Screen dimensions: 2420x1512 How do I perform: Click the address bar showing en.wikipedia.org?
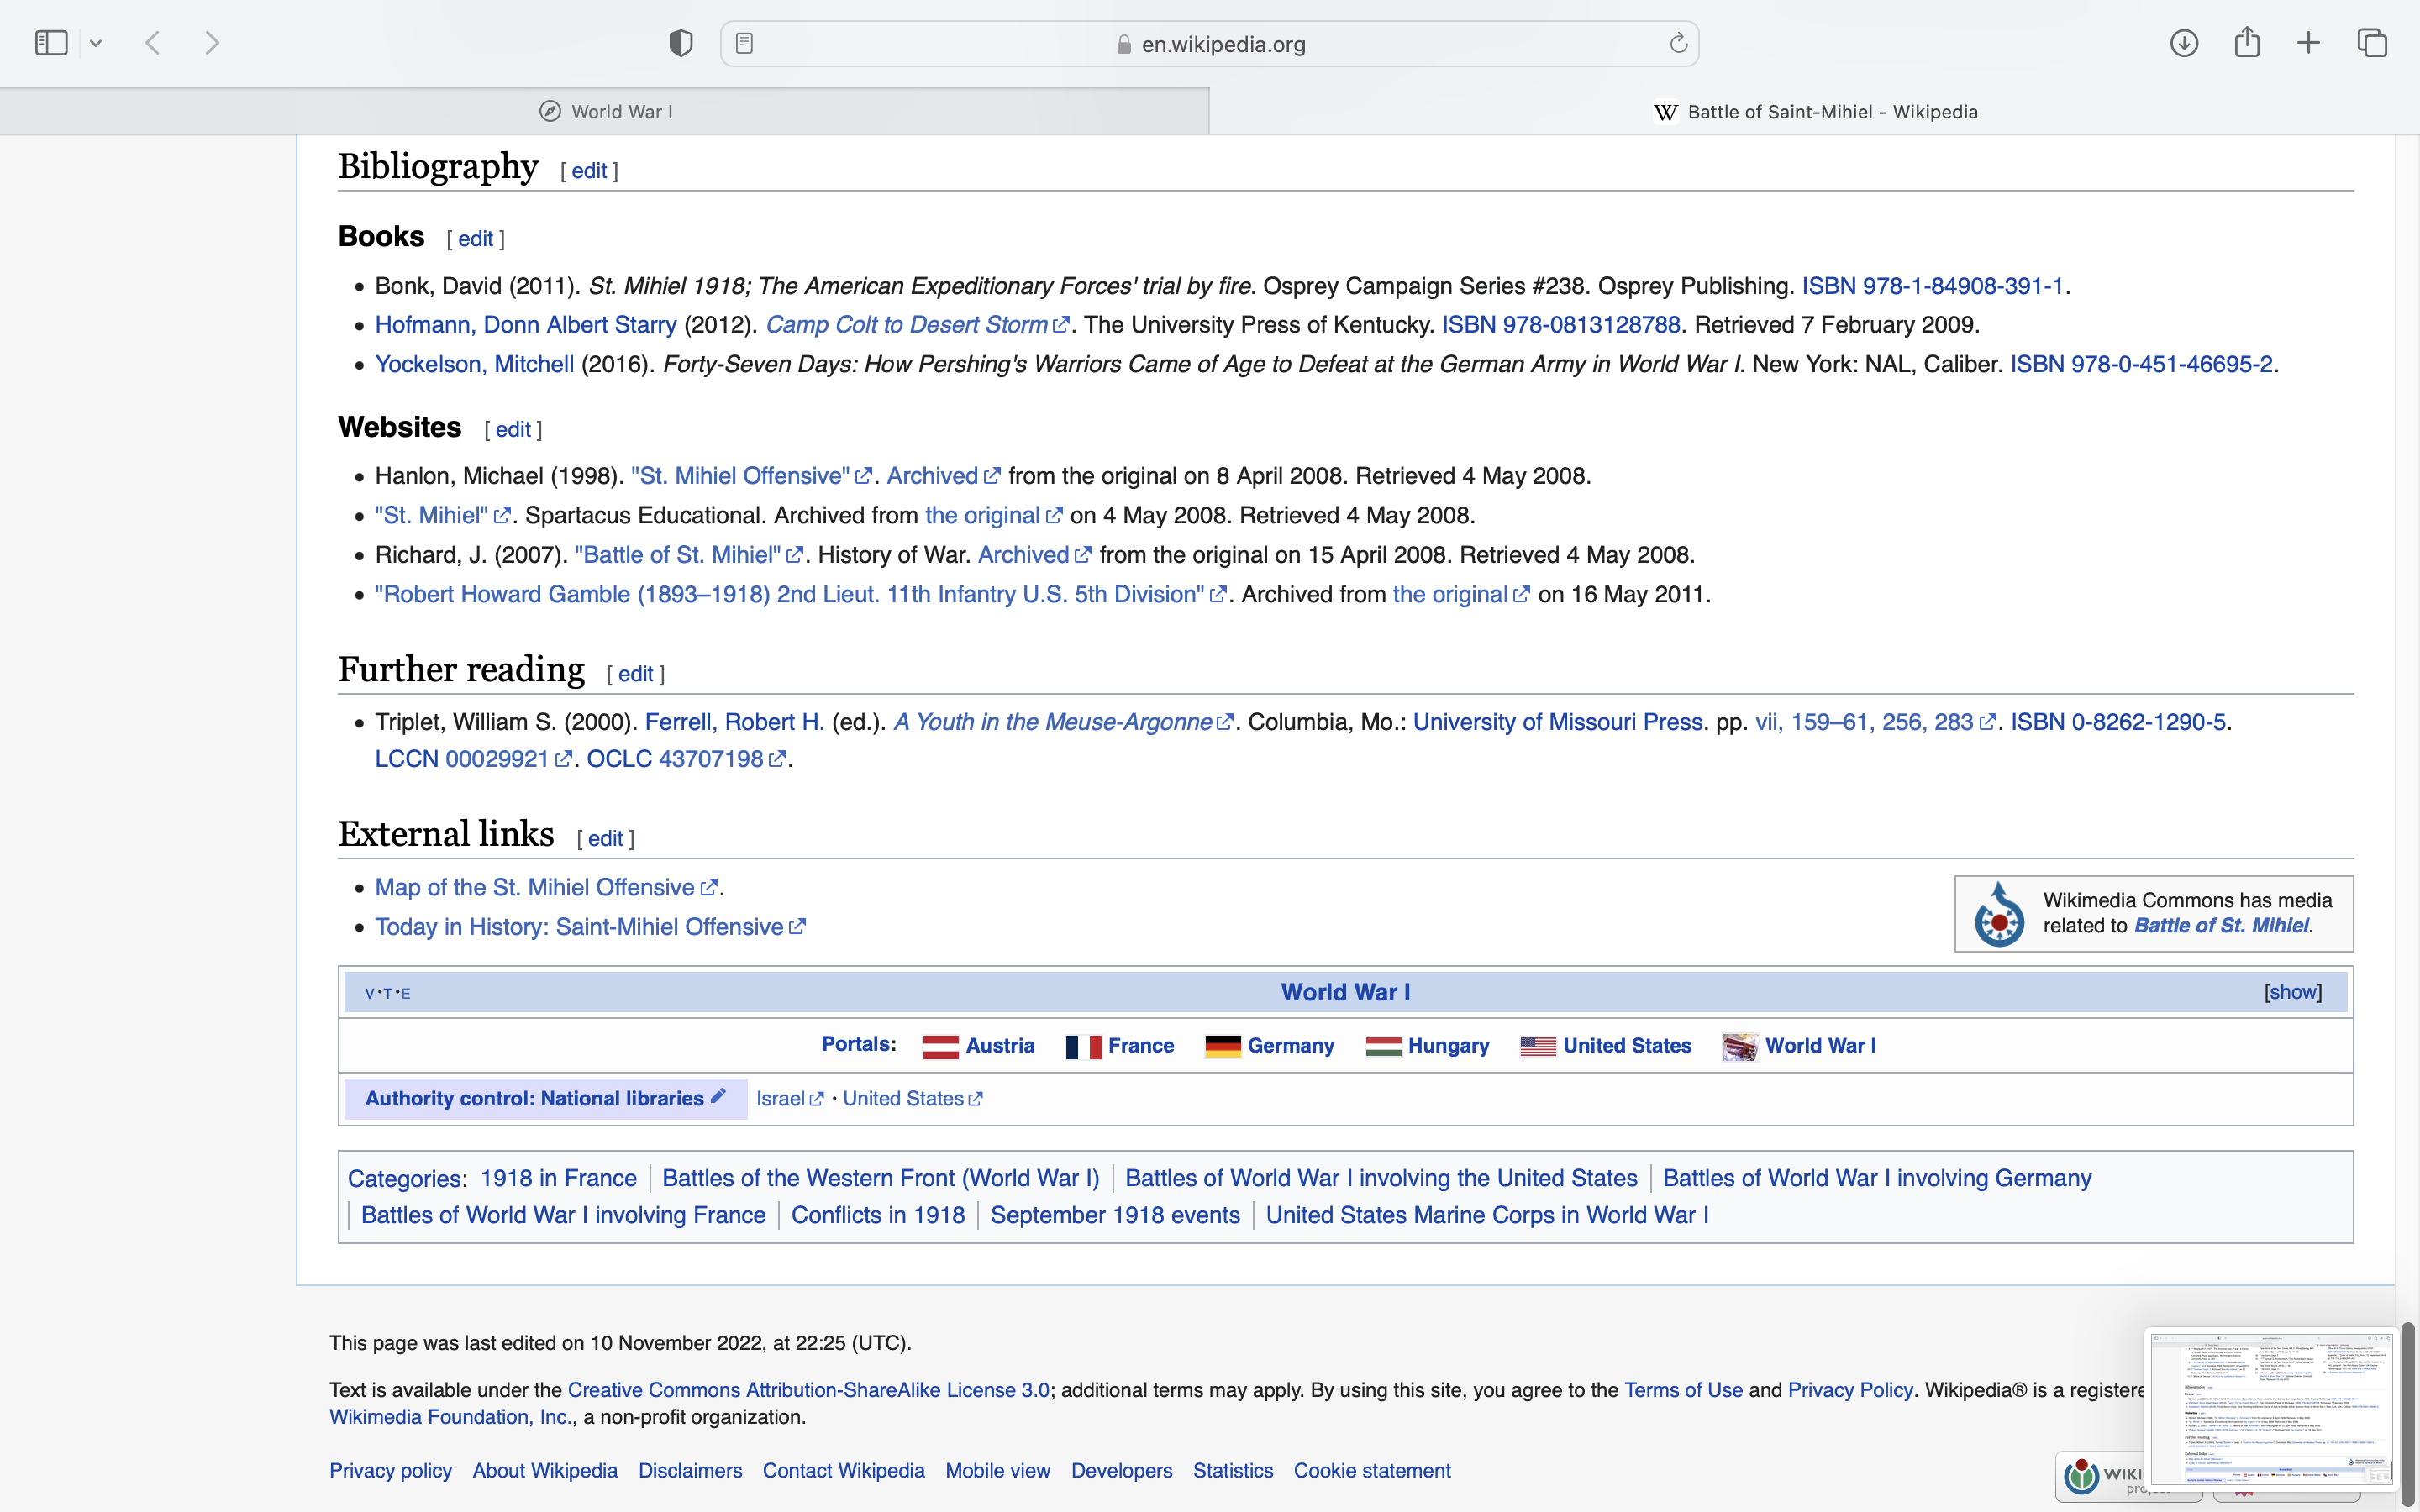click(1222, 44)
